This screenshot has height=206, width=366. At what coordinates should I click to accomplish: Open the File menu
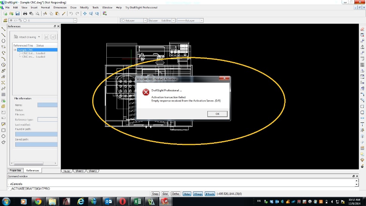point(8,8)
